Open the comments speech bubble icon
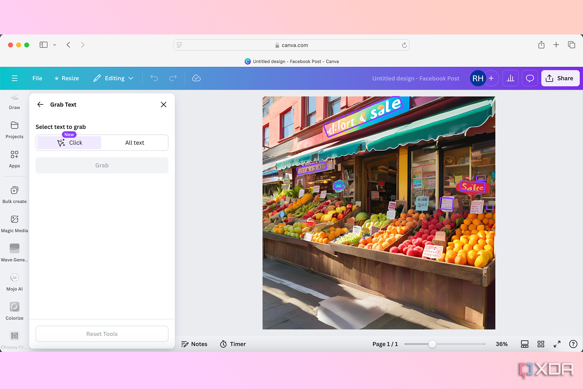This screenshot has height=389, width=583. pos(530,78)
